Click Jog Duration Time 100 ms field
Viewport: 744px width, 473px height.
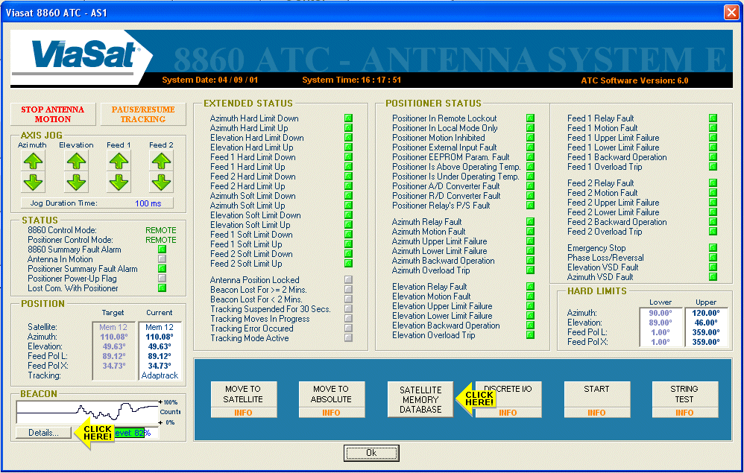pos(97,203)
